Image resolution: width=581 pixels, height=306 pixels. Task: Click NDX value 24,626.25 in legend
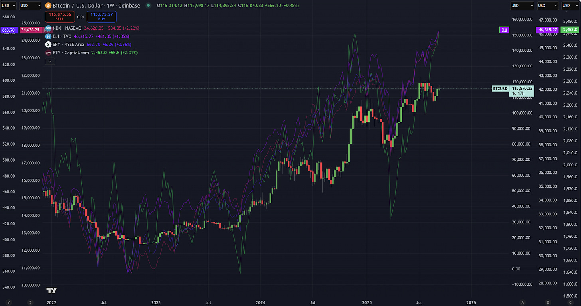[95, 28]
